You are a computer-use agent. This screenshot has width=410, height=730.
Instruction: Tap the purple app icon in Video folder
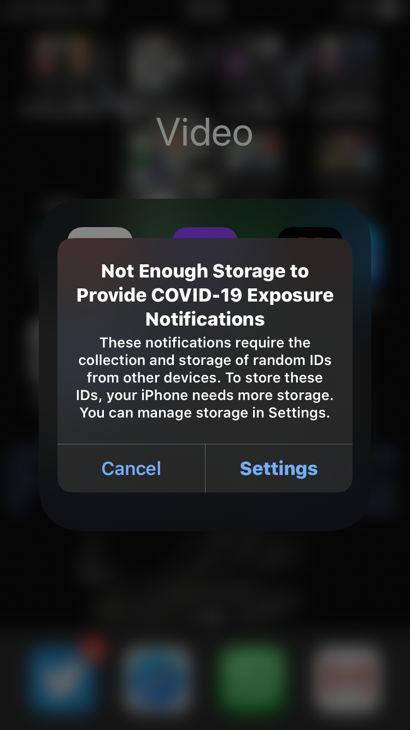tap(205, 233)
